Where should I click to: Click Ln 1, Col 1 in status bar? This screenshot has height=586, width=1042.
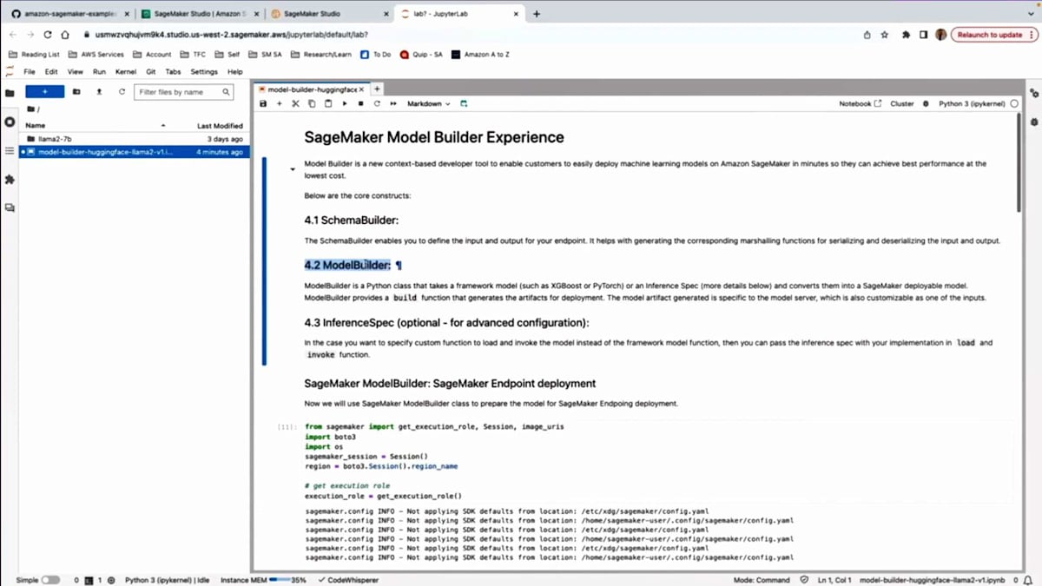click(x=834, y=580)
